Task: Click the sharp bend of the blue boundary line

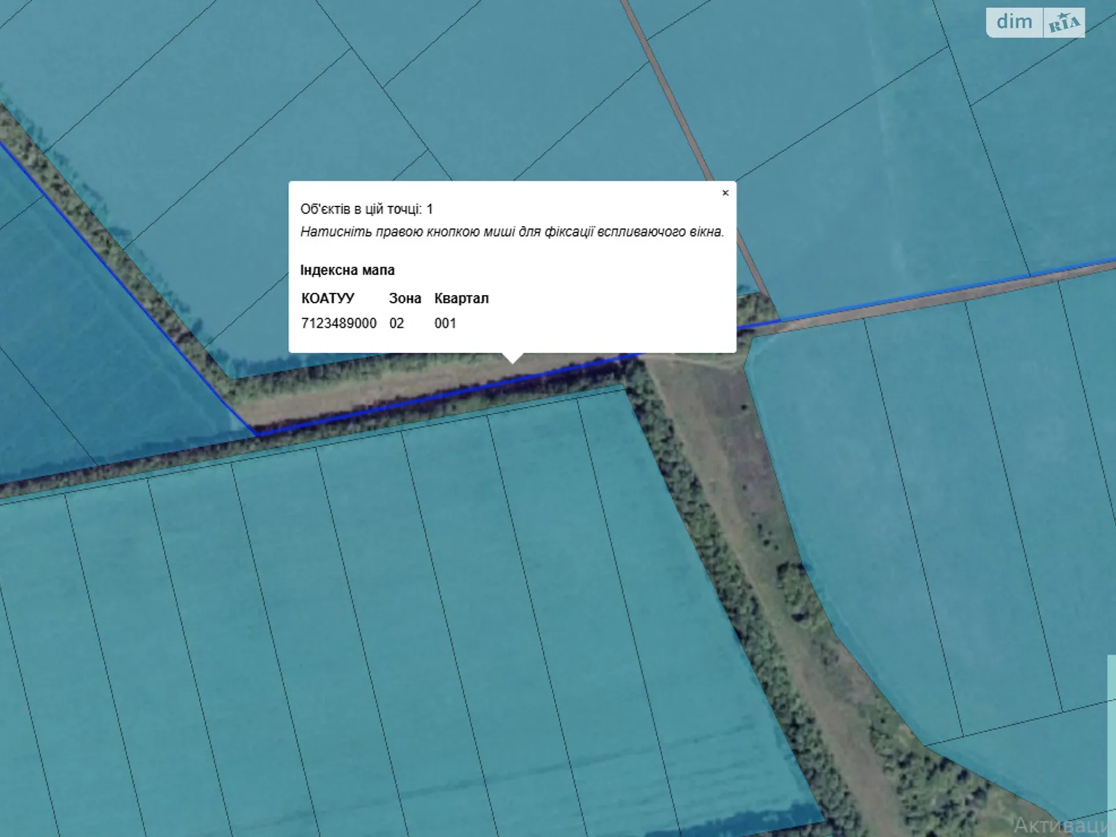Action: pyautogui.click(x=258, y=434)
